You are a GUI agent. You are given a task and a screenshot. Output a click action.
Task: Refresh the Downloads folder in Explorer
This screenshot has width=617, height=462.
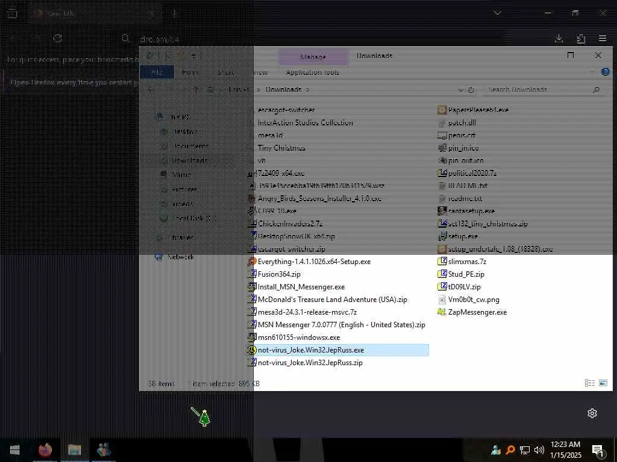(471, 90)
